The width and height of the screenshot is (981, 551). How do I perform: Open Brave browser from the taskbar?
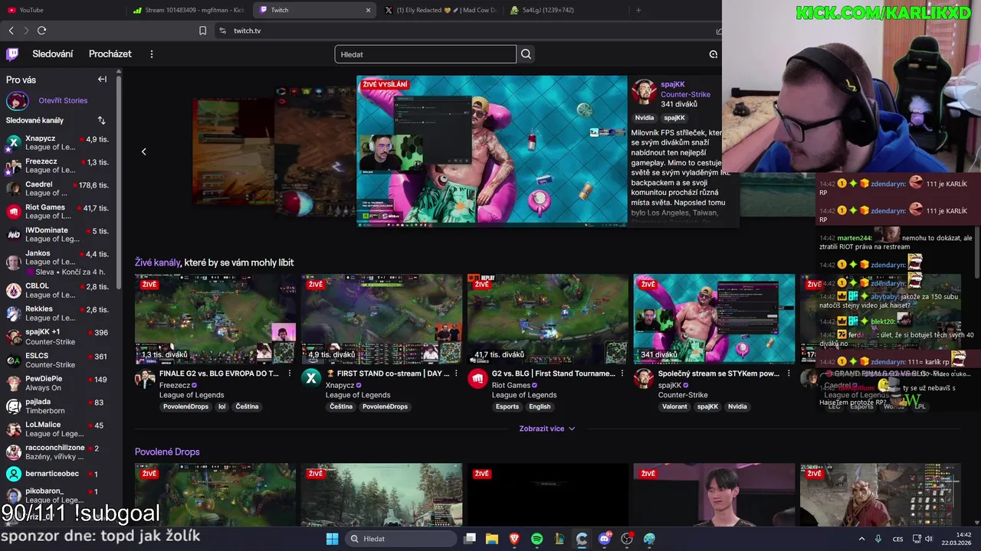coord(514,539)
